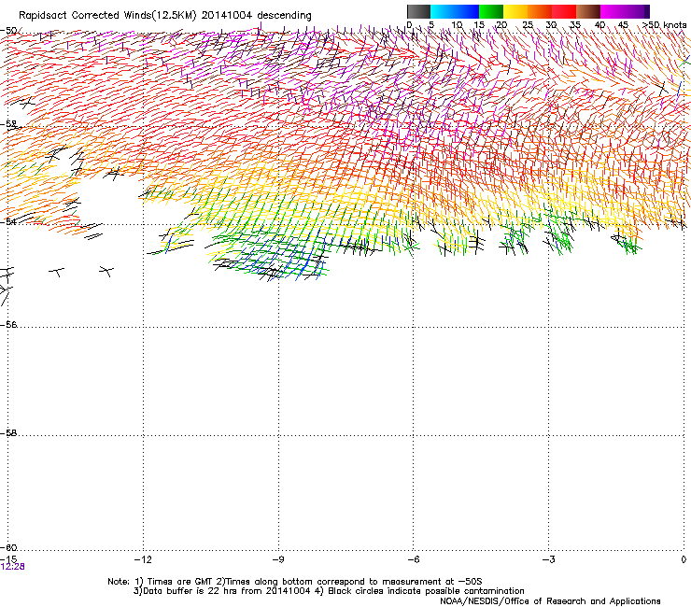Screen dimensions: 691x607
Task: Click the gray 0-5 knots color swatch
Action: point(418,11)
